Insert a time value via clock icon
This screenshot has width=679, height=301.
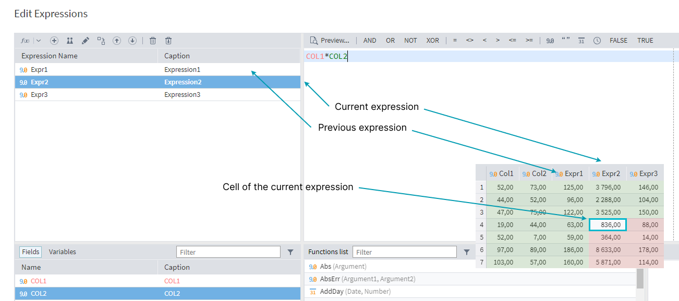[597, 41]
